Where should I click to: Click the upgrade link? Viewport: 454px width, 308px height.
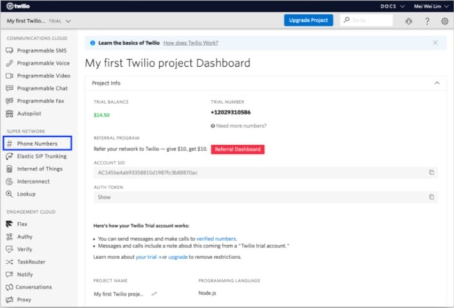click(177, 257)
